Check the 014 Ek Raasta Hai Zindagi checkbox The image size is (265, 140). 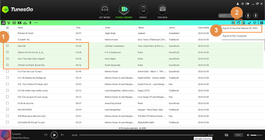point(7,78)
